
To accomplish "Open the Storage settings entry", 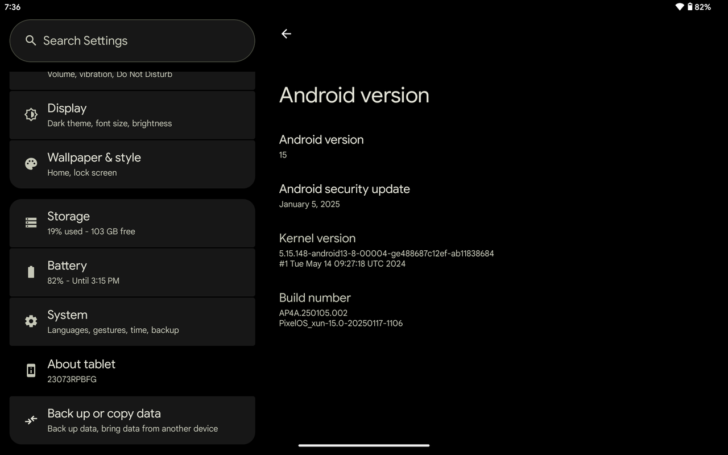I will click(132, 223).
